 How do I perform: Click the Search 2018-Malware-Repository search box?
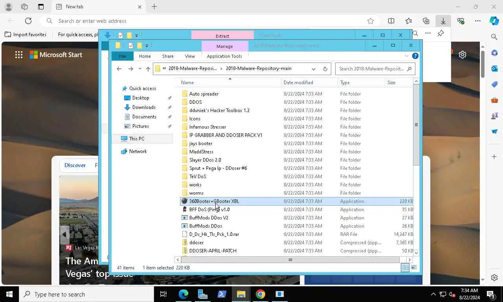(x=375, y=69)
